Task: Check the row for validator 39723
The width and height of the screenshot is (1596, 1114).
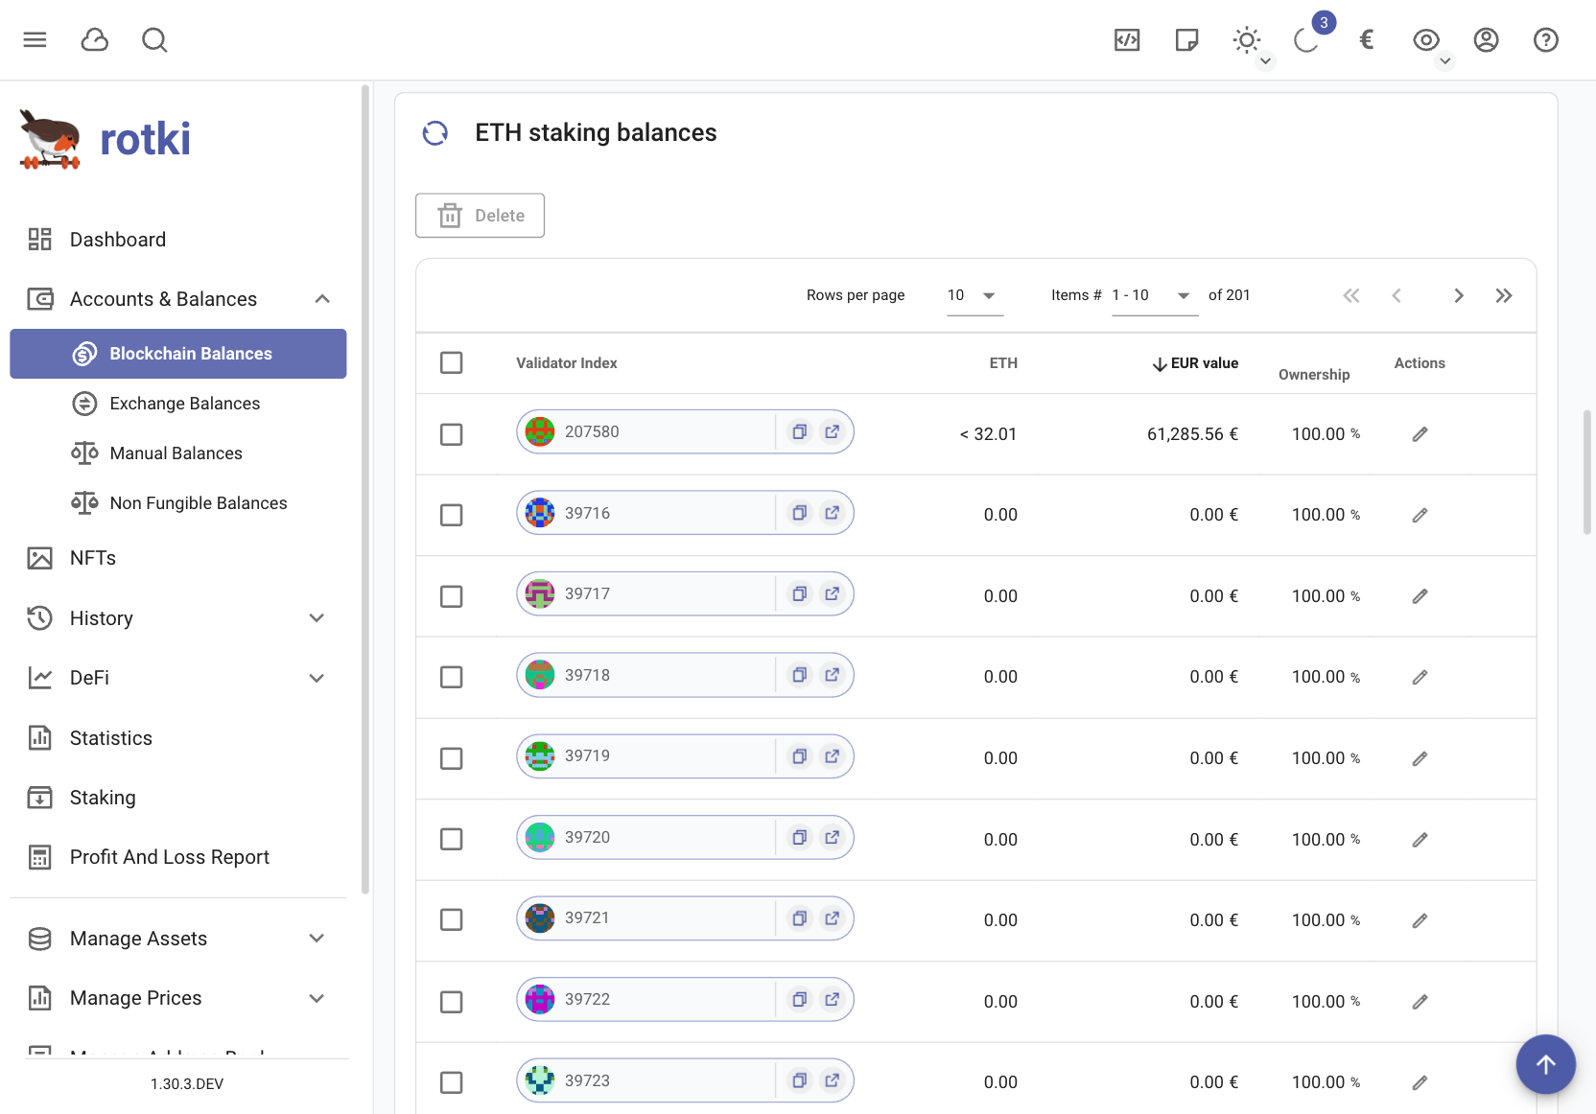Action: point(451,1082)
